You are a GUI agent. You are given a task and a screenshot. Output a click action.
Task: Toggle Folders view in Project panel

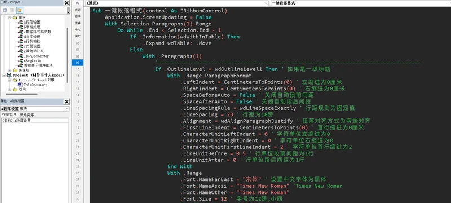click(x=19, y=10)
